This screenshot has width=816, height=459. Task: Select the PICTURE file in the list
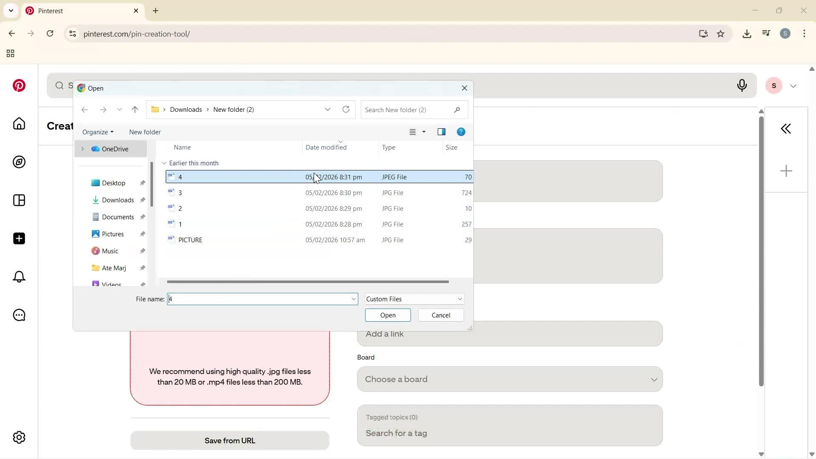[190, 240]
